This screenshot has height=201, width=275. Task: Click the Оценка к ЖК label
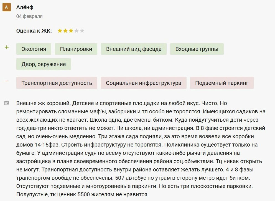coord(34,31)
